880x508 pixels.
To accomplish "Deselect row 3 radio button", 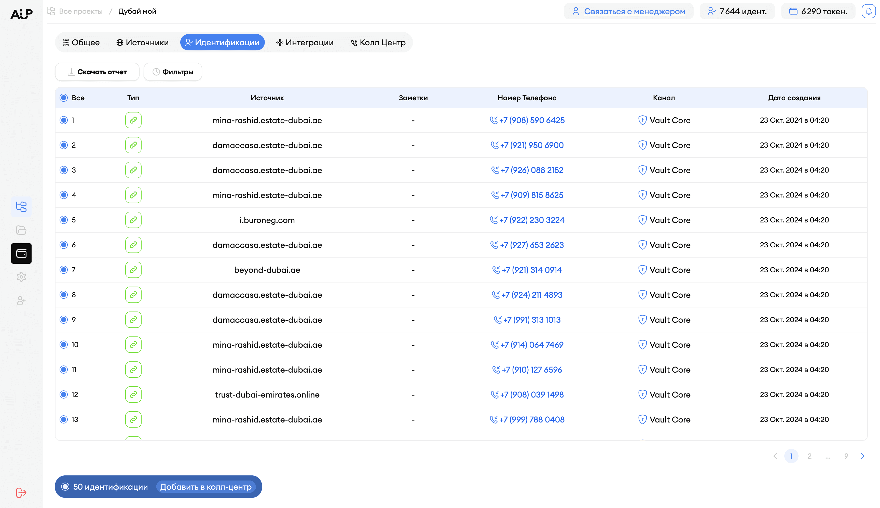I will [64, 170].
